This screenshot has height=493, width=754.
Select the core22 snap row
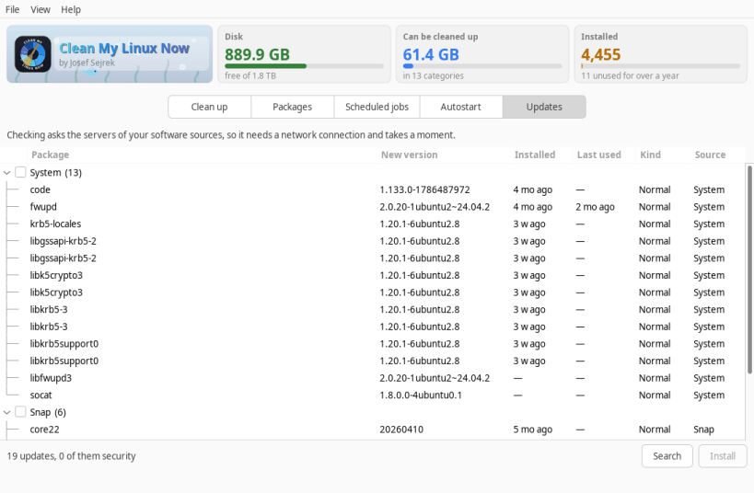click(x=373, y=430)
